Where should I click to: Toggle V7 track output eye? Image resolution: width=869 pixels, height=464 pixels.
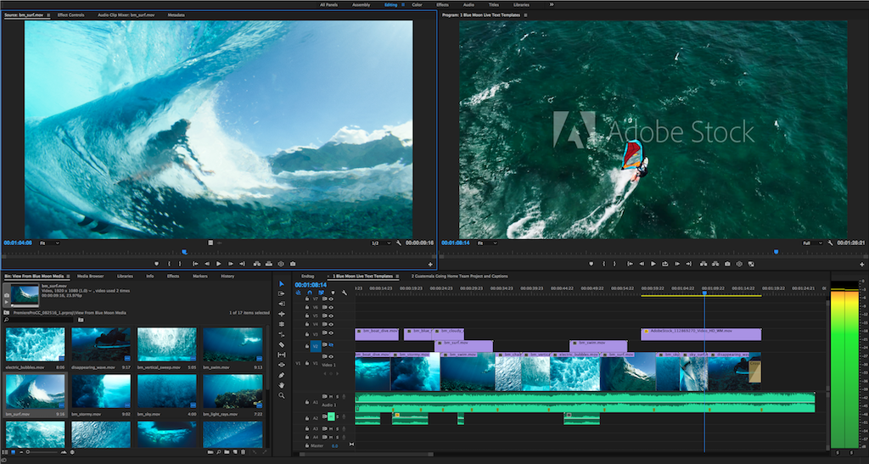click(x=331, y=299)
